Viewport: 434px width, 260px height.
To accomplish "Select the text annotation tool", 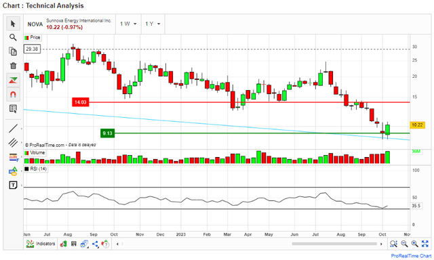I will click(13, 185).
